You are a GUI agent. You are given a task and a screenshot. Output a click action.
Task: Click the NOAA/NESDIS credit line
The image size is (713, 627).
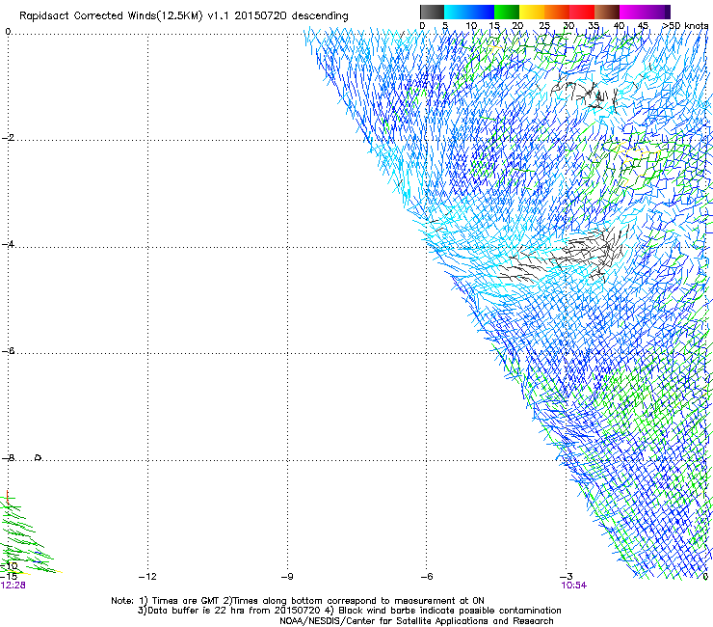click(416, 621)
